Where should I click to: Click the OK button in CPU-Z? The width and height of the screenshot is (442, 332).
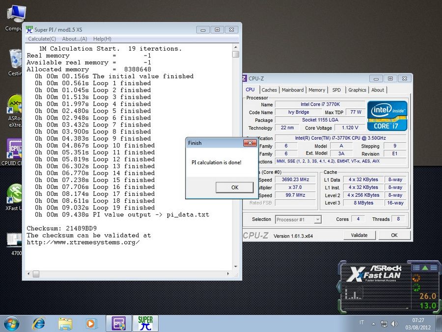point(394,235)
